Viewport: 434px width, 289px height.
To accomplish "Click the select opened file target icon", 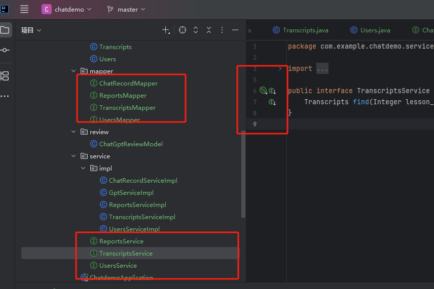I will pyautogui.click(x=183, y=30).
